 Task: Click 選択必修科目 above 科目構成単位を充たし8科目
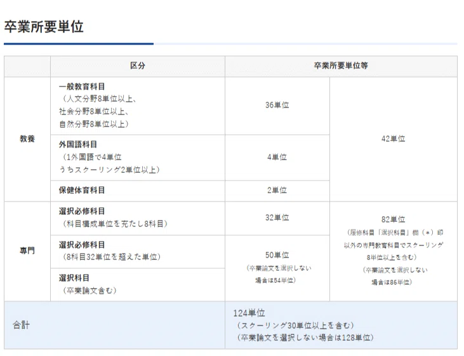click(82, 211)
